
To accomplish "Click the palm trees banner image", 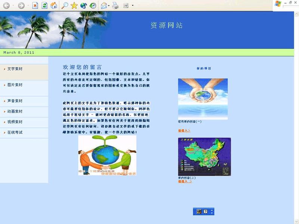I will [53, 30].
